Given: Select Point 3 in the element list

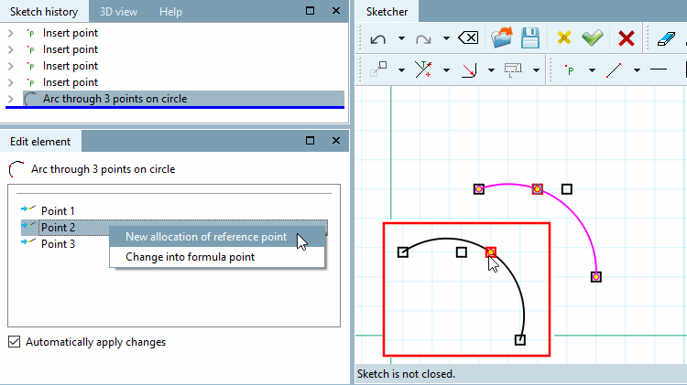Looking at the screenshot, I should (x=58, y=243).
